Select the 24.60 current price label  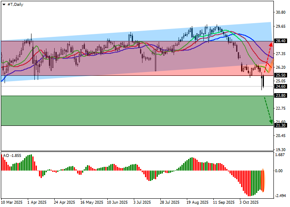tap(280, 87)
